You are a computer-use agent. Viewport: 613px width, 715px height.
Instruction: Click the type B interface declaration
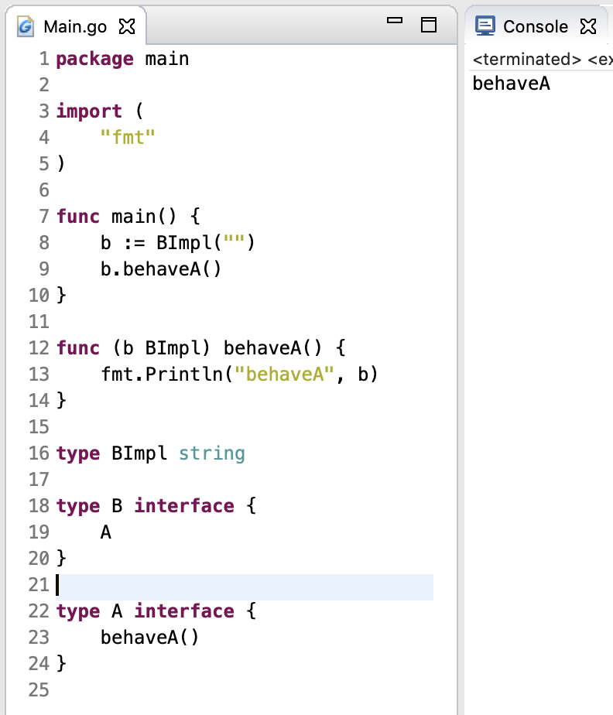click(156, 506)
